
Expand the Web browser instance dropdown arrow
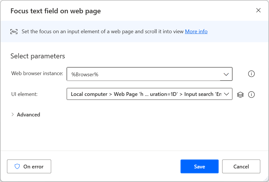point(226,74)
